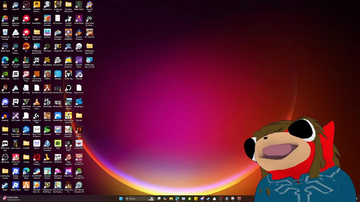
Task: Select the NVIDIA App icon
Action: pos(5,75)
